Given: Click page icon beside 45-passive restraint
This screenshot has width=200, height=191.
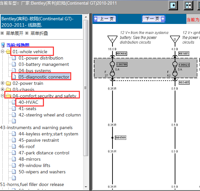Looking at the screenshot, I should click(x=14, y=140).
